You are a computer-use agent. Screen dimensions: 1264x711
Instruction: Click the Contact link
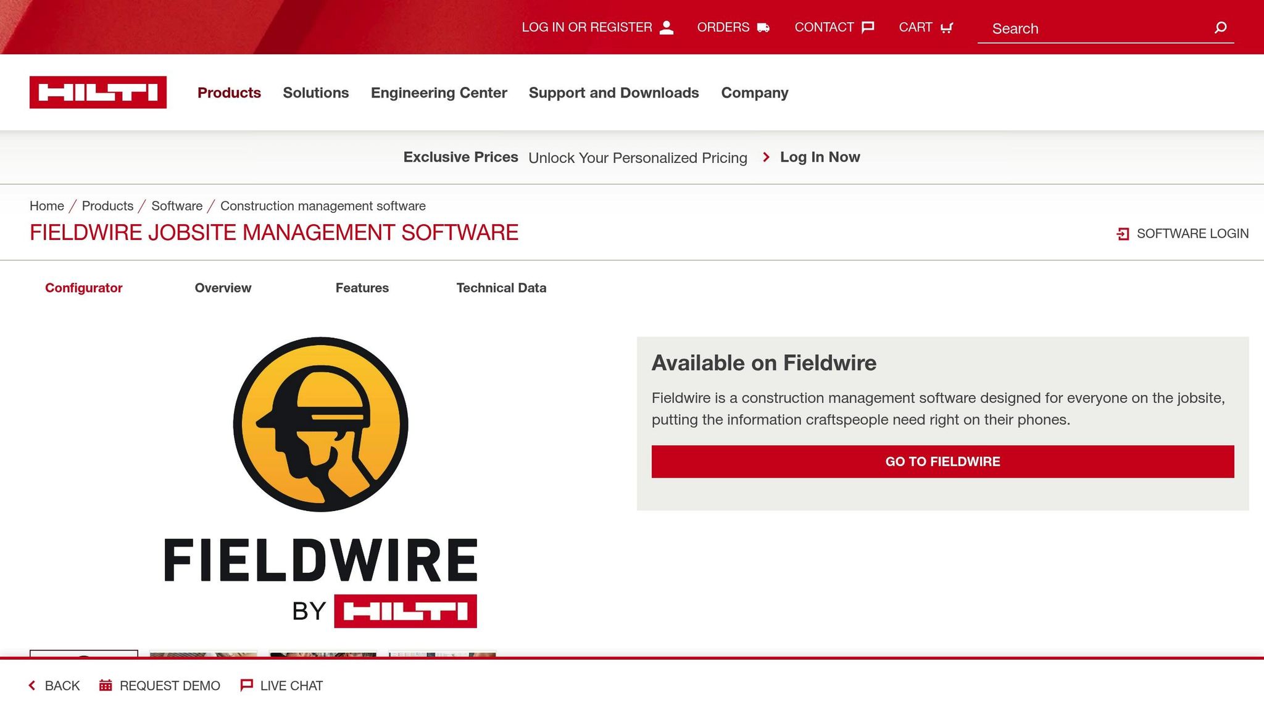834,27
